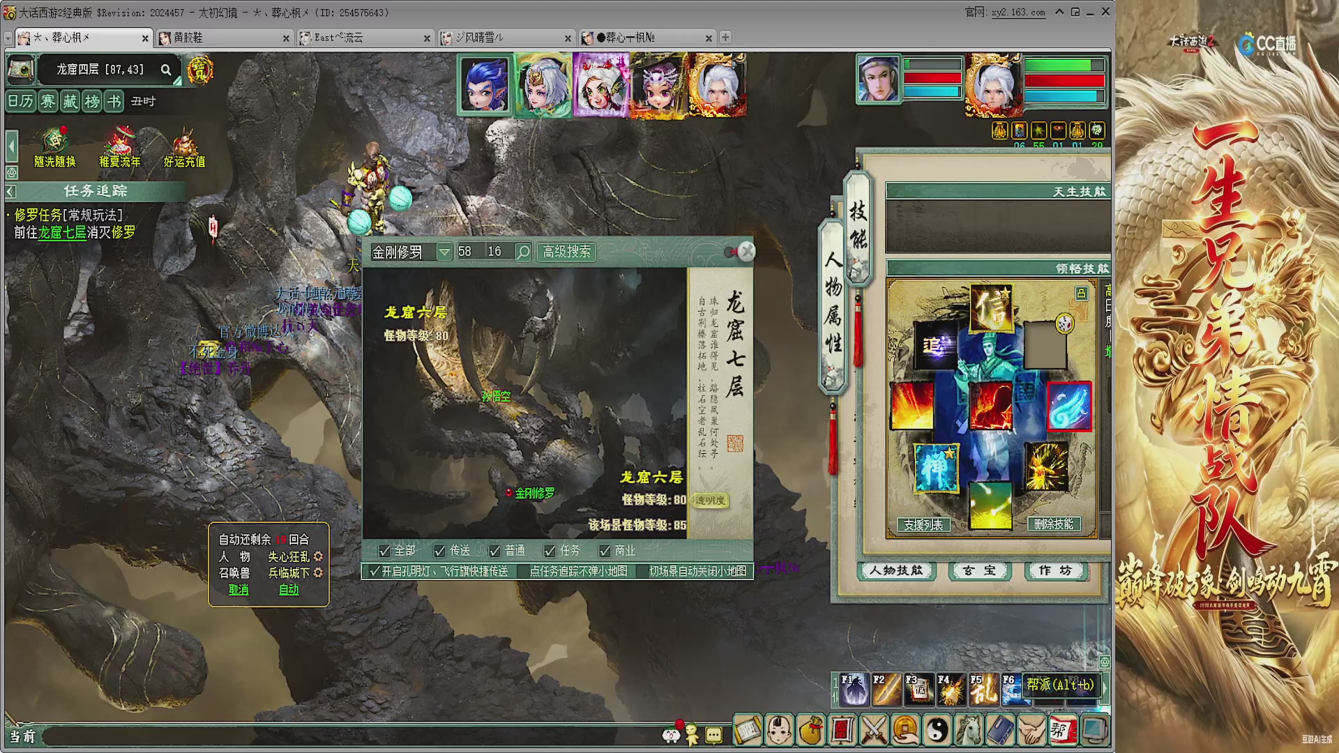Toggle the lock icon on skill board
The height and width of the screenshot is (753, 1339).
pos(1081,294)
